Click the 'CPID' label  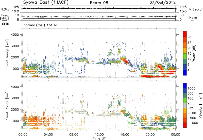click(x=6, y=24)
